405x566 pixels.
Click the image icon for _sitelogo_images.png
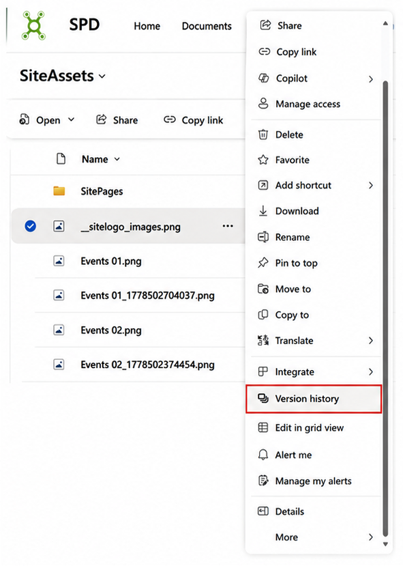click(x=59, y=226)
